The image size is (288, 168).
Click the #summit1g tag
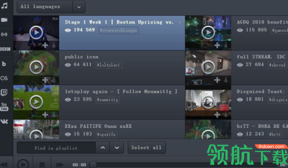(x=108, y=100)
